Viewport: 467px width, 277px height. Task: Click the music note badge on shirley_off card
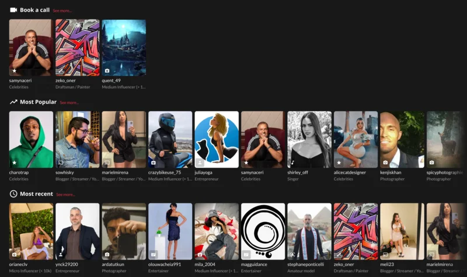293,162
